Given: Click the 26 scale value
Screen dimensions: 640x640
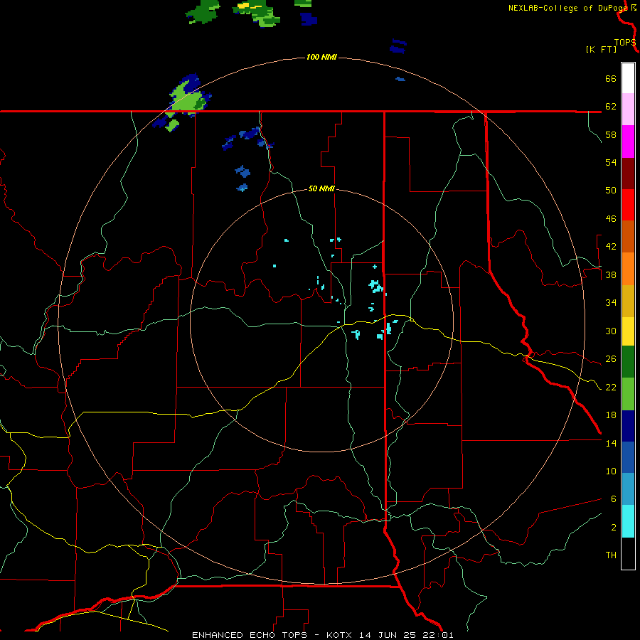Looking at the screenshot, I should pyautogui.click(x=611, y=359).
